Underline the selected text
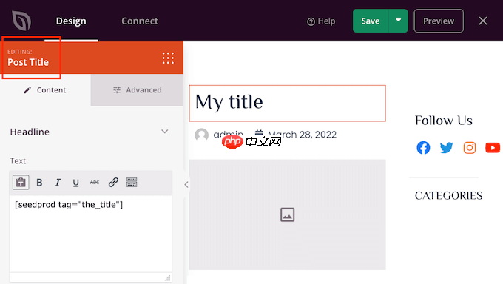The height and width of the screenshot is (284, 503). point(75,183)
